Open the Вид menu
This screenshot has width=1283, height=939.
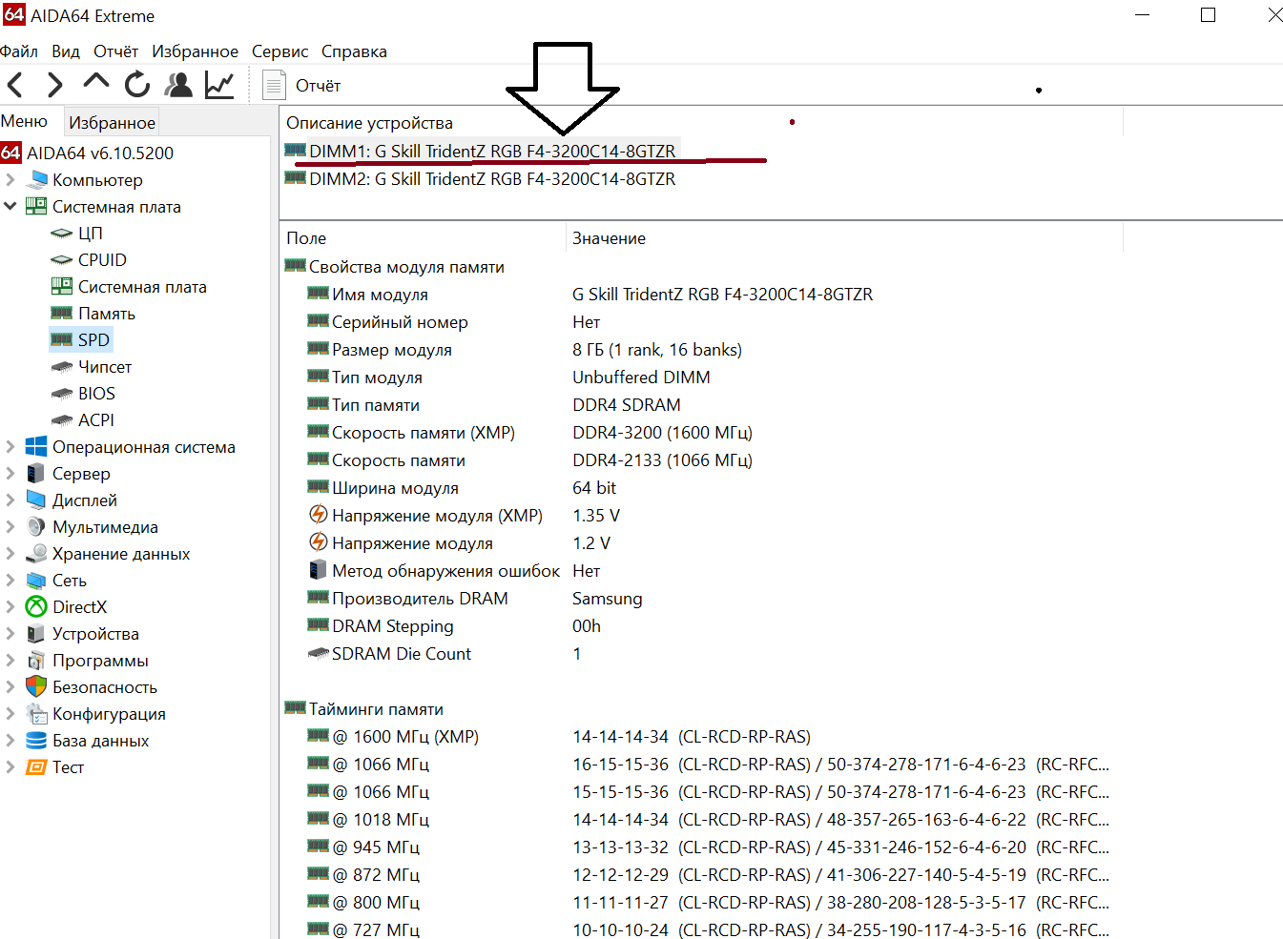(66, 51)
